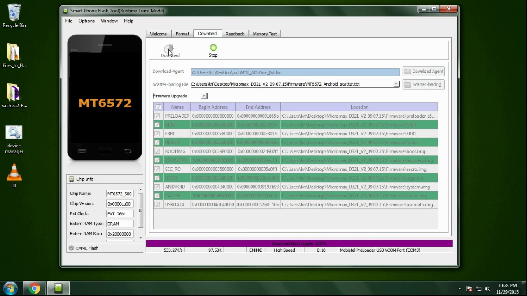Click the Mobistel PreLoader USB VCOM Port status
This screenshot has height=296, width=527.
[380, 250]
